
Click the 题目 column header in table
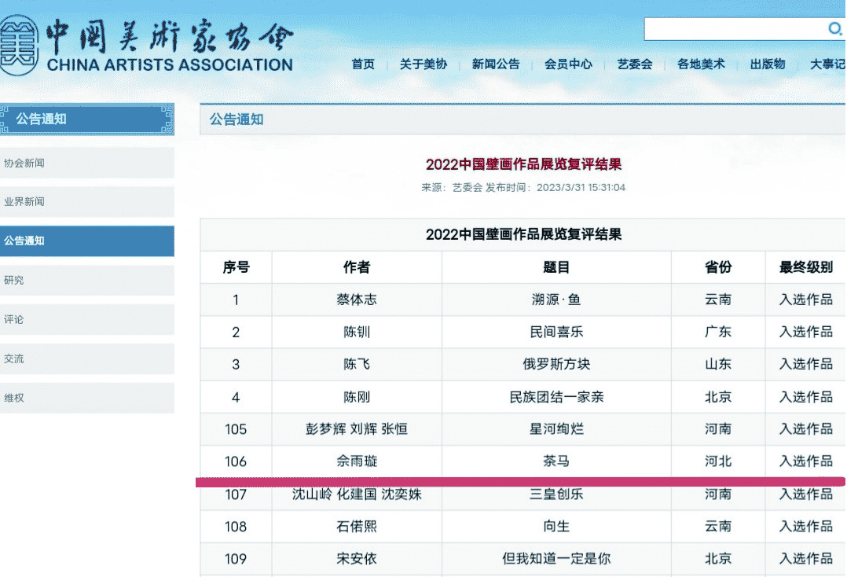click(555, 267)
